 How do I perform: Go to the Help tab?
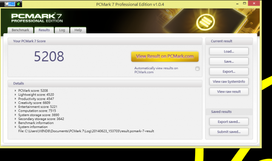pyautogui.click(x=78, y=30)
